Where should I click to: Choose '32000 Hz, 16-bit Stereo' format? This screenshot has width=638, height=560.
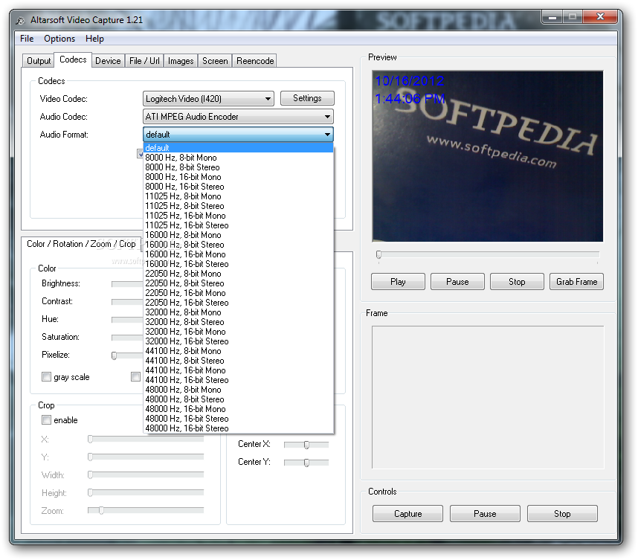[238, 341]
